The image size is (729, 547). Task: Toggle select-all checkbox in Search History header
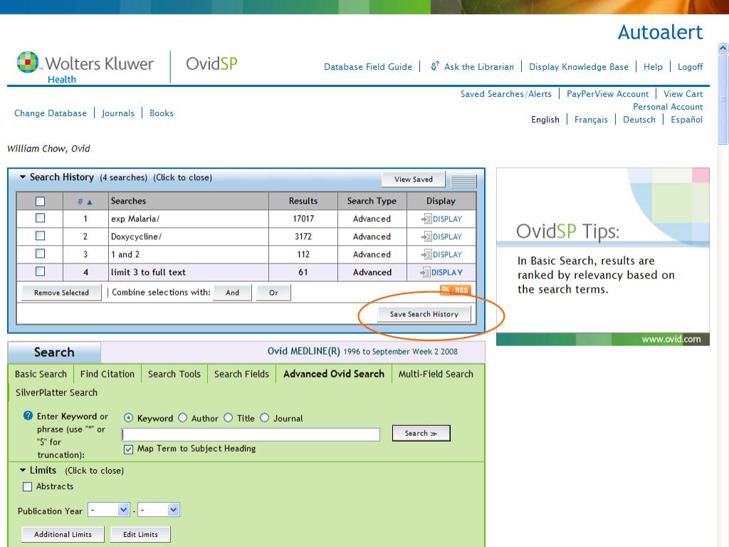41,202
